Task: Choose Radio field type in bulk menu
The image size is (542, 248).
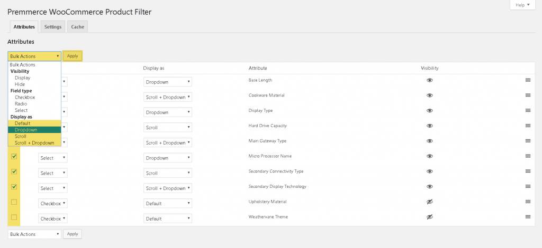Action: click(x=34, y=103)
